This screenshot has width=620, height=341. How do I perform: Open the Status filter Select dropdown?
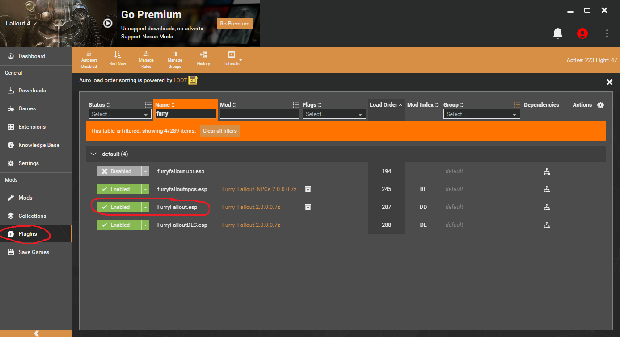tap(120, 114)
